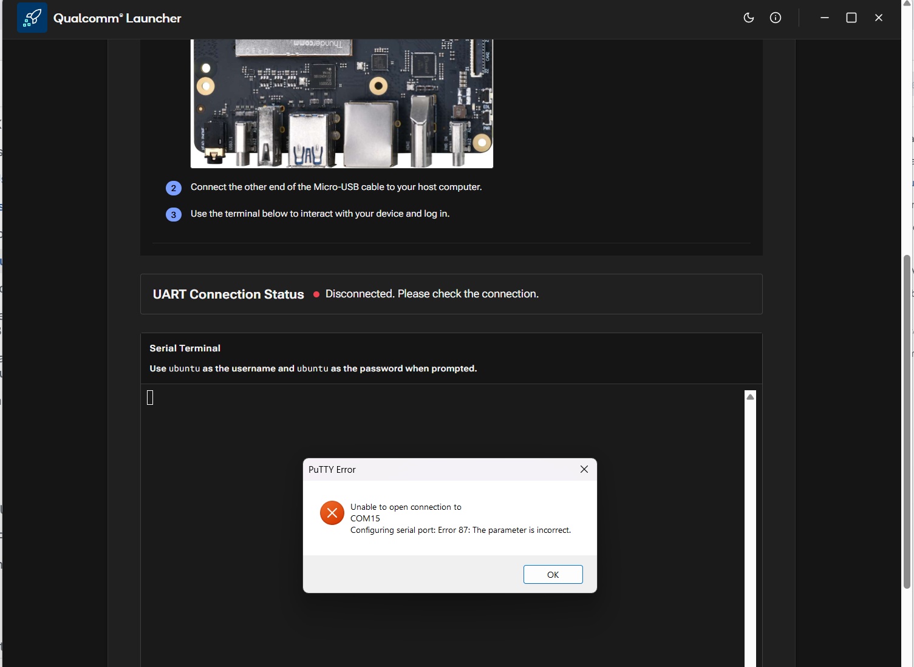Click the main page vertical scrollbar thumb

pos(907,421)
